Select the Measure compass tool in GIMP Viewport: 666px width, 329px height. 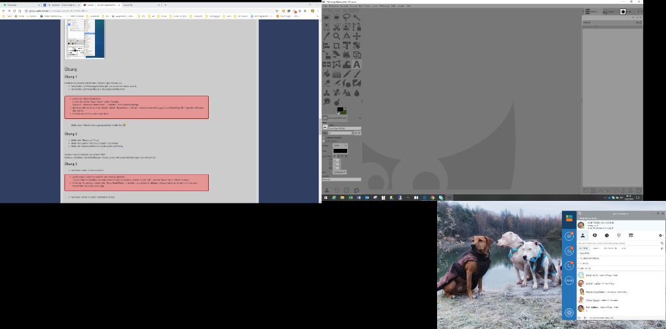pos(347,36)
